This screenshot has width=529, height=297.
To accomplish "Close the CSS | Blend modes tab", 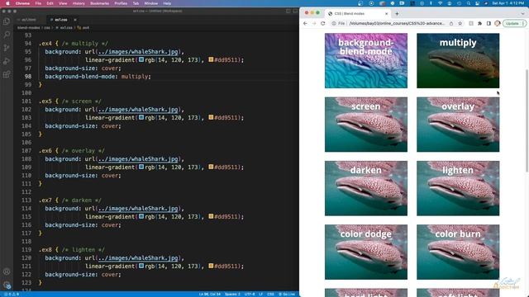I will tap(386, 14).
